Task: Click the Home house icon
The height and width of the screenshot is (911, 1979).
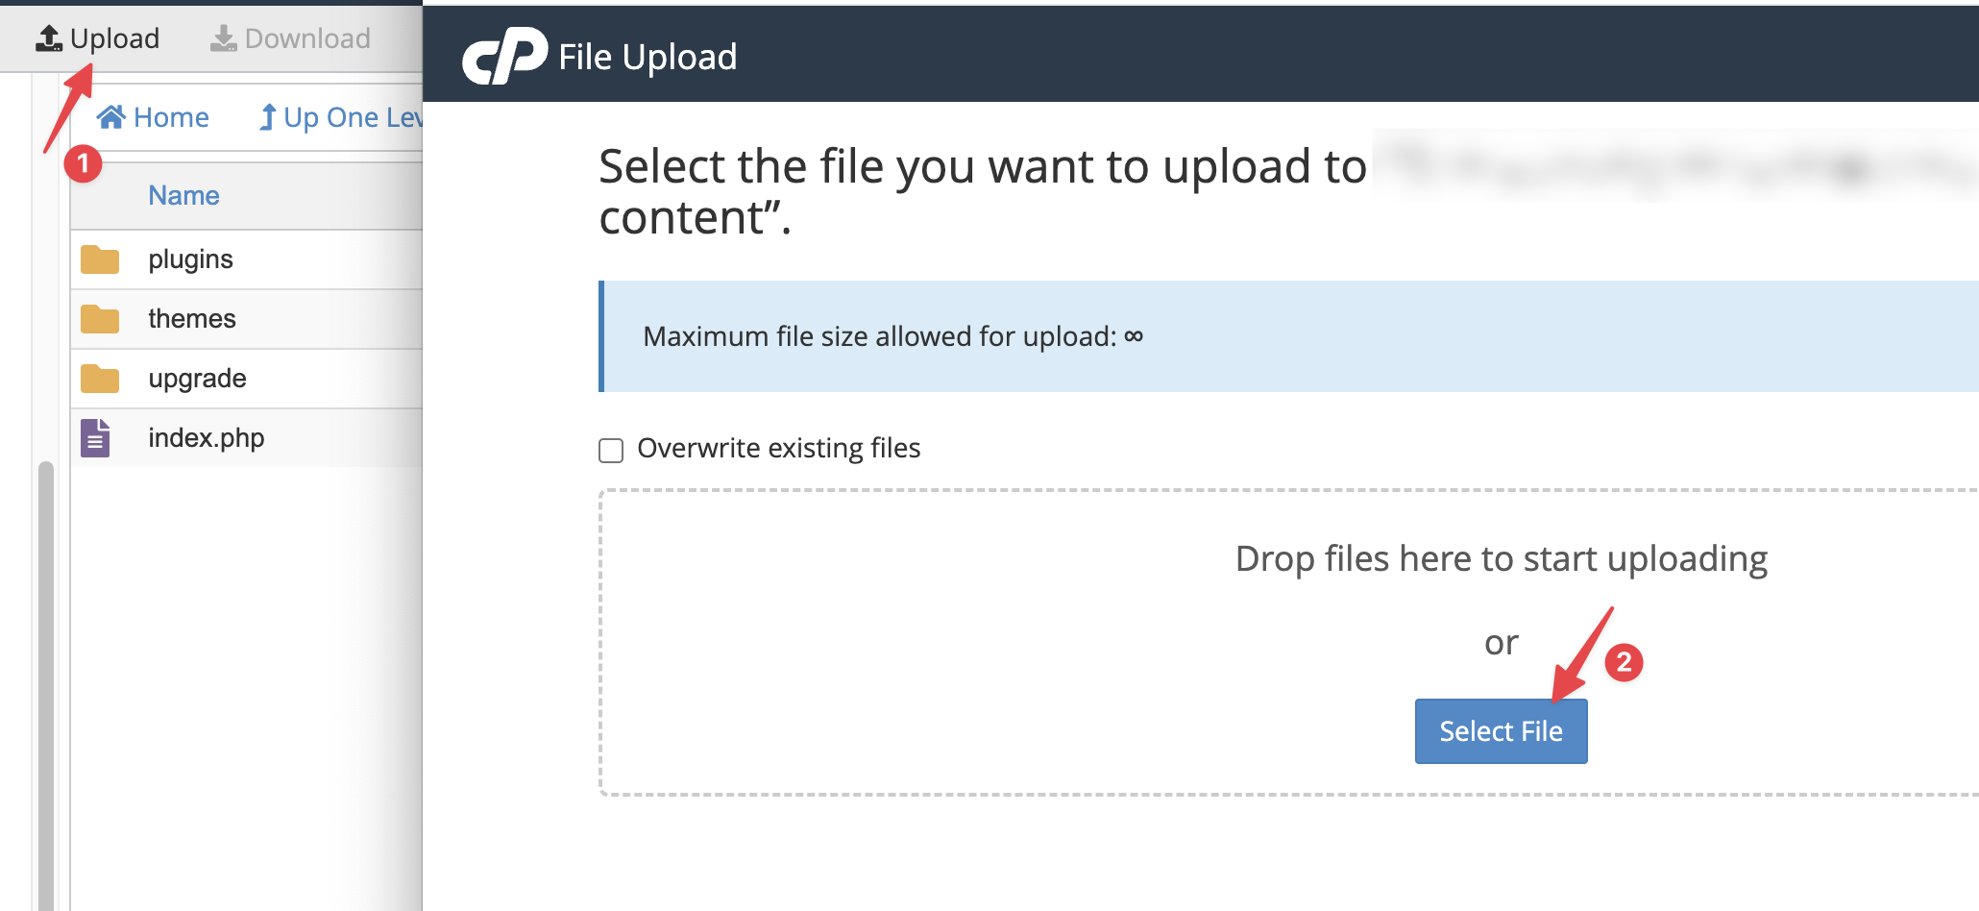Action: coord(111,117)
